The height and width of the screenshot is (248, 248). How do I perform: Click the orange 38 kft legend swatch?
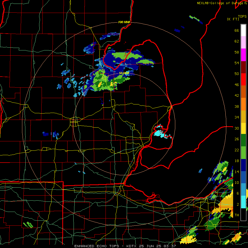coord(243,104)
